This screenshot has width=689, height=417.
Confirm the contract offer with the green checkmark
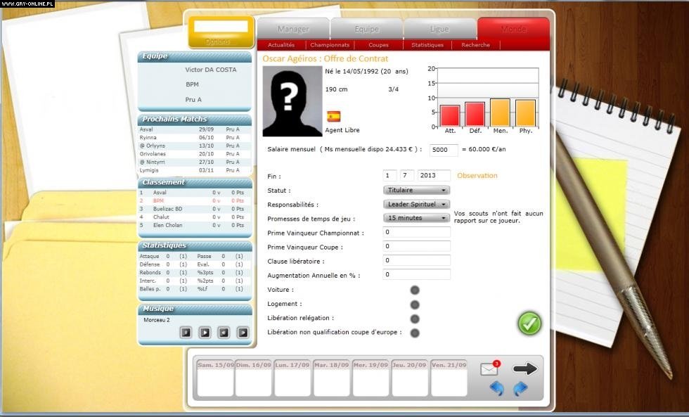[x=529, y=323]
